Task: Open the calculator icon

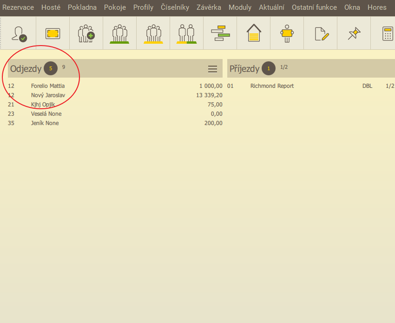Action: tap(387, 33)
